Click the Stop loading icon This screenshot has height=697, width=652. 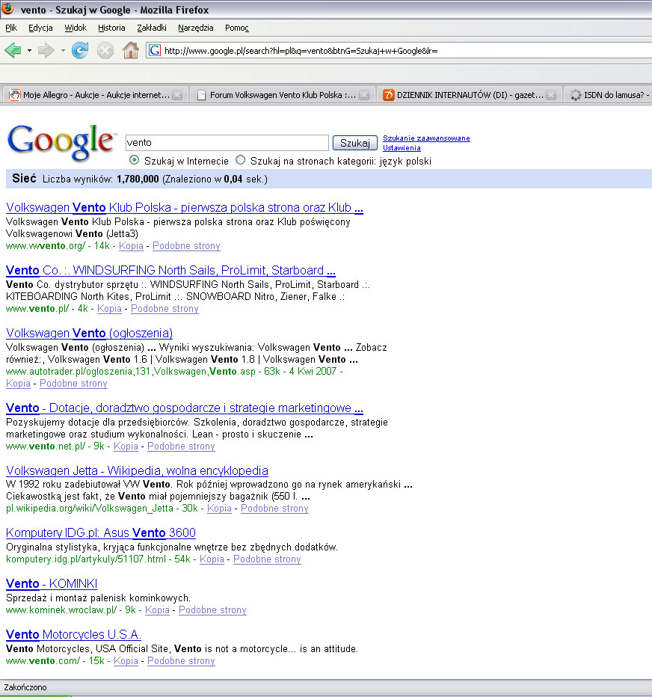pos(105,51)
